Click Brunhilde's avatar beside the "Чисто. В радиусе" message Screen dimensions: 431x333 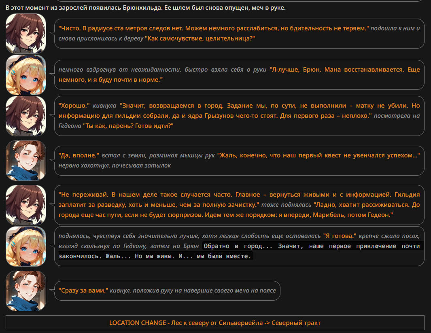point(26,34)
